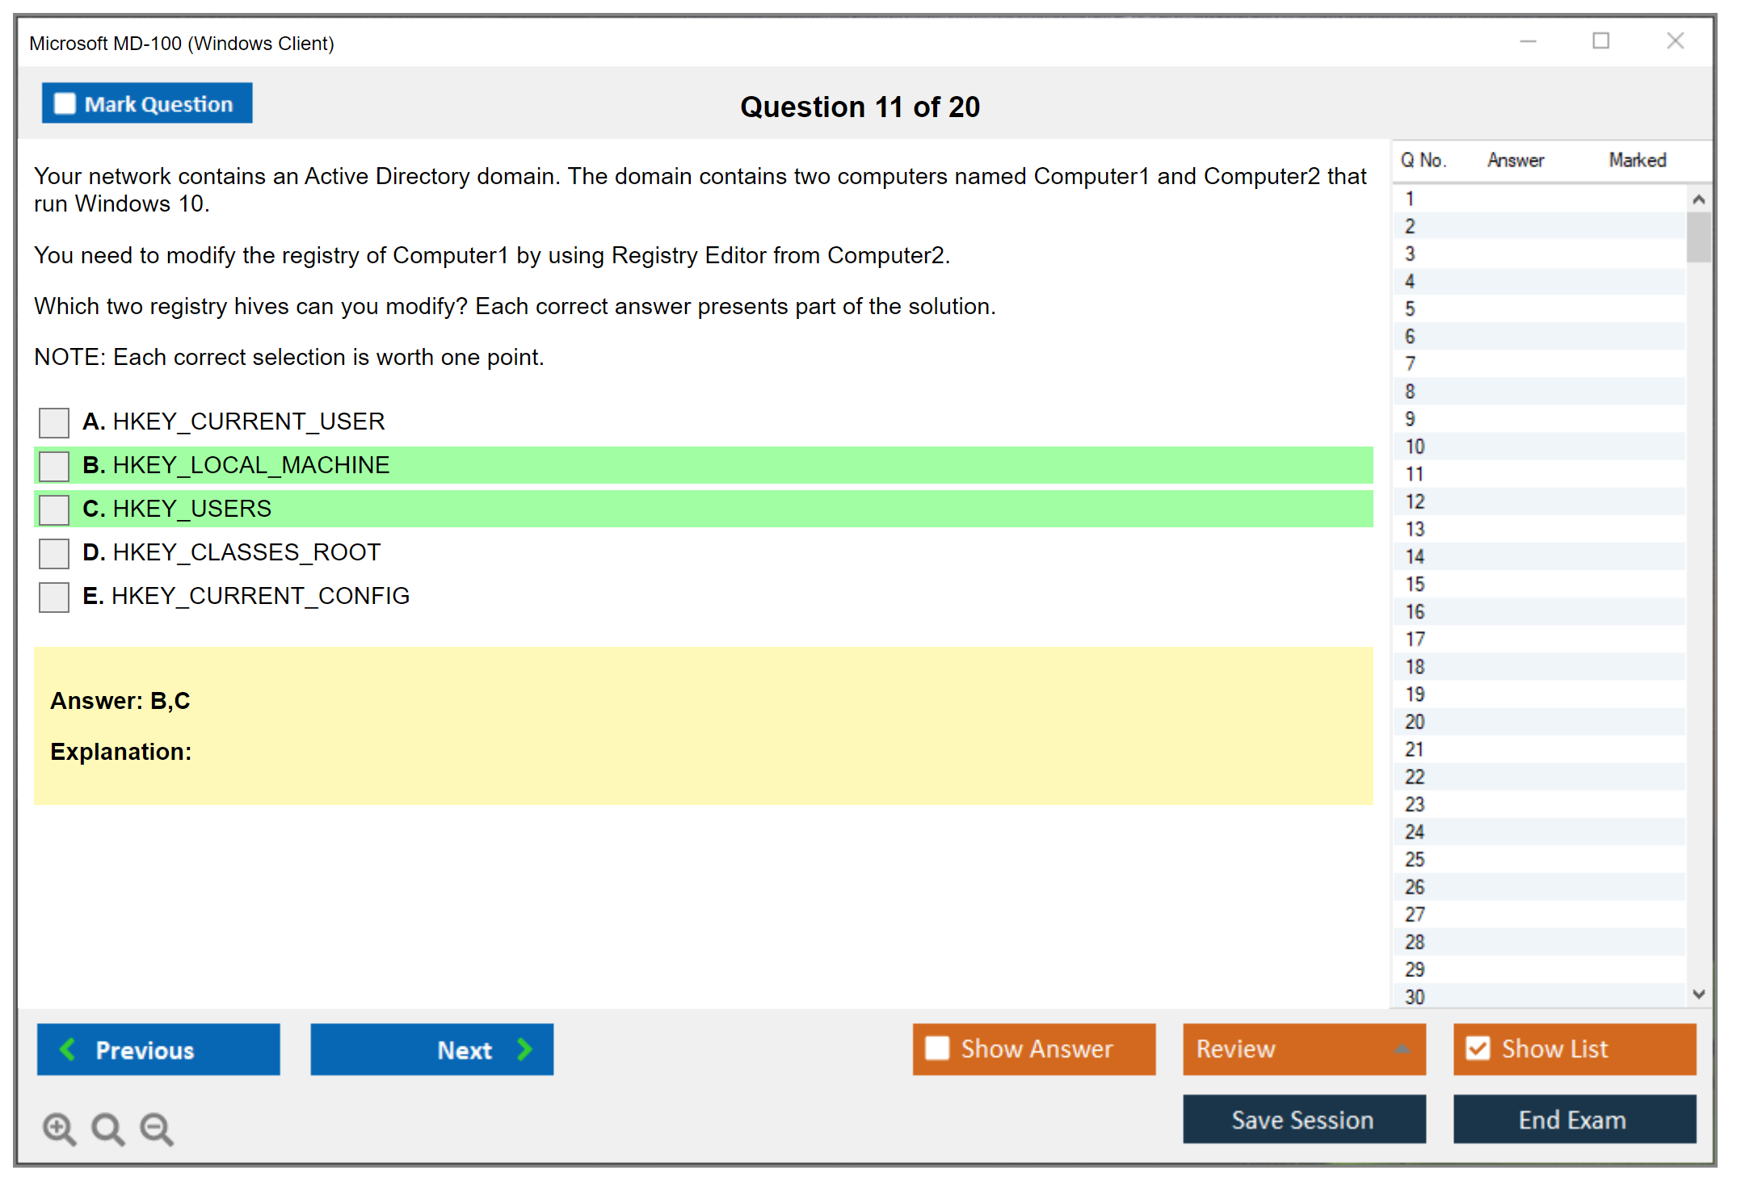The width and height of the screenshot is (1737, 1187).
Task: Select question 15 in the list
Action: pyautogui.click(x=1415, y=584)
